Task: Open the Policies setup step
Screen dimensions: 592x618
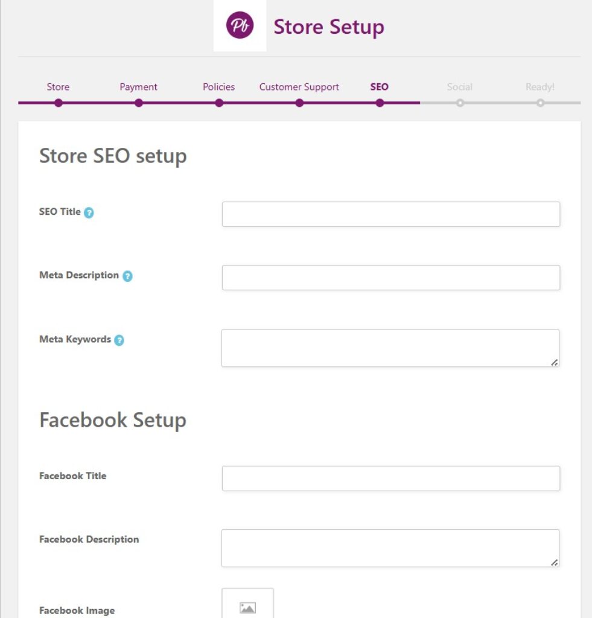Action: tap(218, 87)
